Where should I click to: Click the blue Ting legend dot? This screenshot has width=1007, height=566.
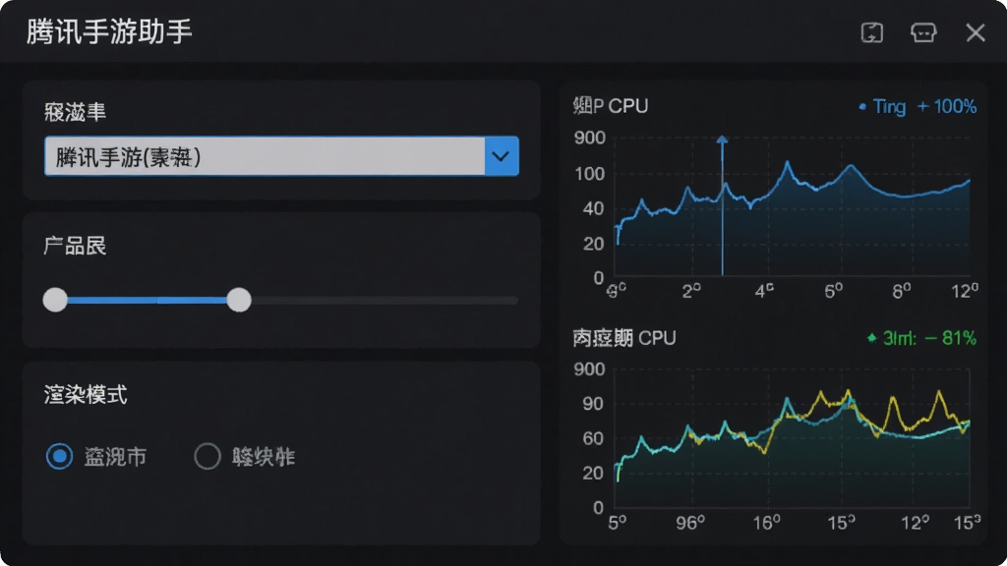(862, 106)
